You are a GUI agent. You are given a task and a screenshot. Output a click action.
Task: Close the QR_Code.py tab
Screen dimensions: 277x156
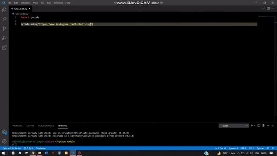tap(29, 9)
